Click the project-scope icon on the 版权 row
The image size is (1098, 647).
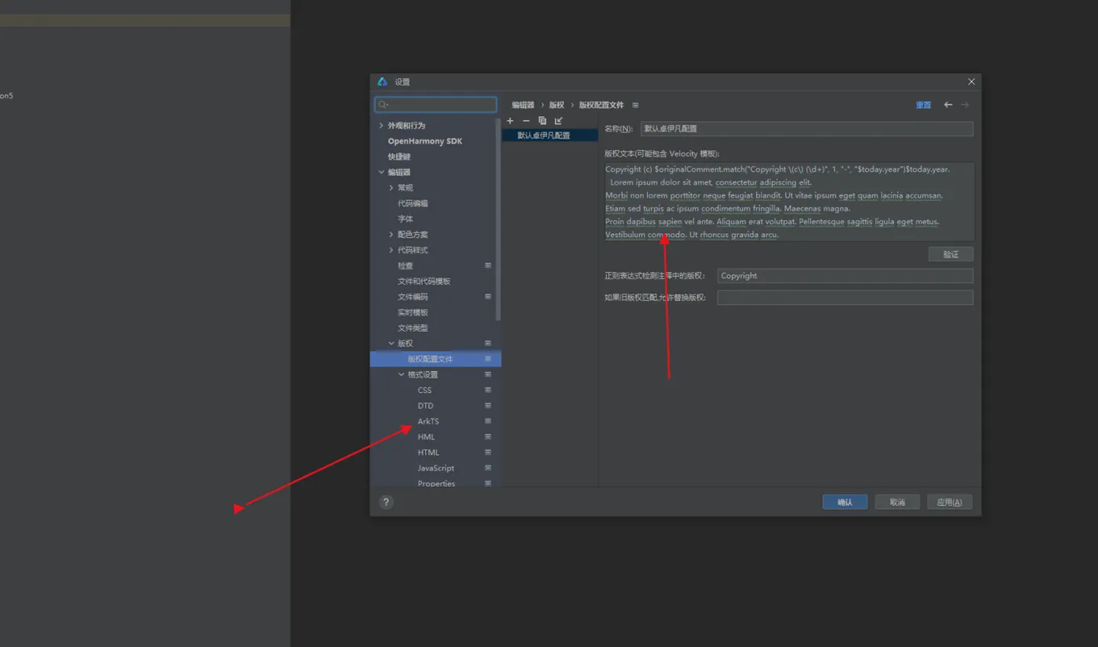488,343
